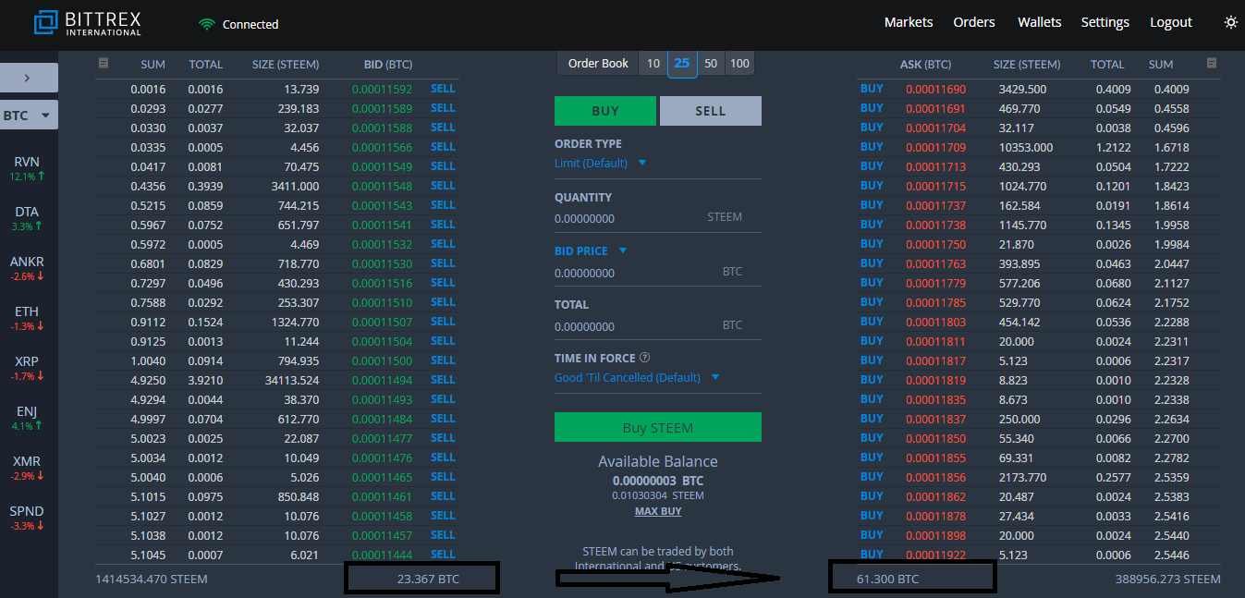Select XRP market in sidebar

(27, 367)
